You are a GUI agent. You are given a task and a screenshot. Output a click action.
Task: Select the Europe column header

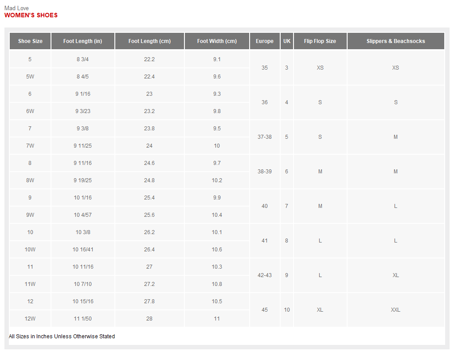pos(265,41)
